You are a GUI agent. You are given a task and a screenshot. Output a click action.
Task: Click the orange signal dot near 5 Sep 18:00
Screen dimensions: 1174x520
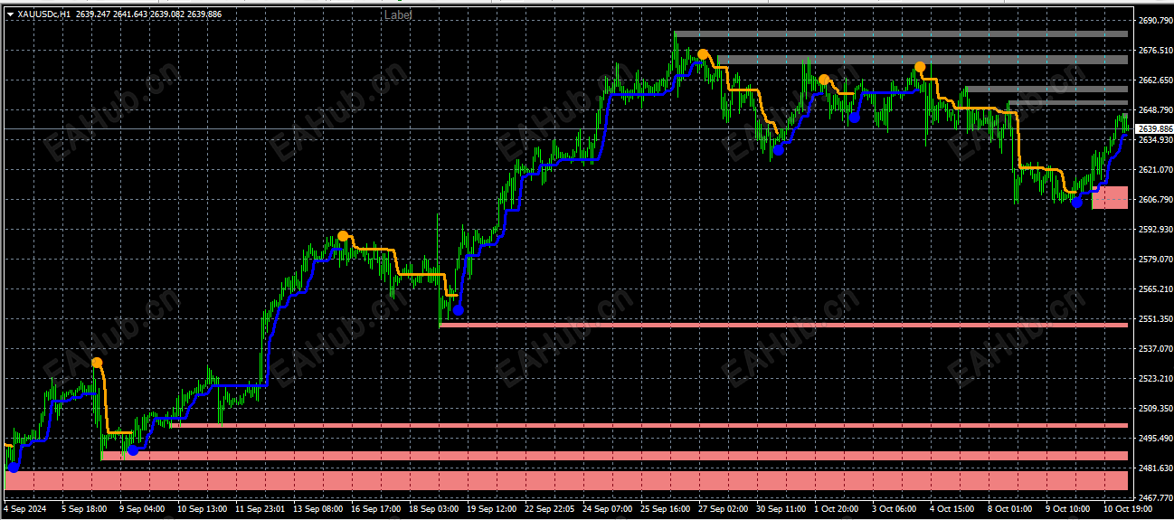coord(97,363)
